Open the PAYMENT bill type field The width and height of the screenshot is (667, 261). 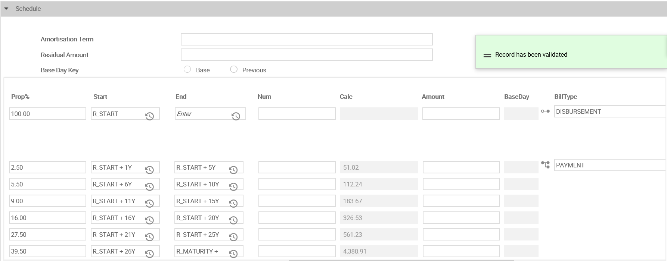(x=609, y=165)
